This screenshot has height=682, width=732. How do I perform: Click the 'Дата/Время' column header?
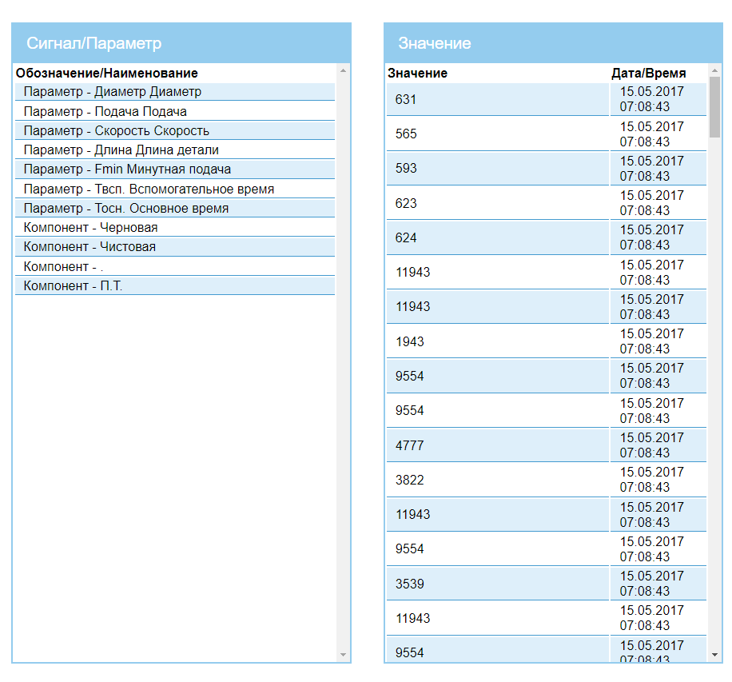point(648,73)
